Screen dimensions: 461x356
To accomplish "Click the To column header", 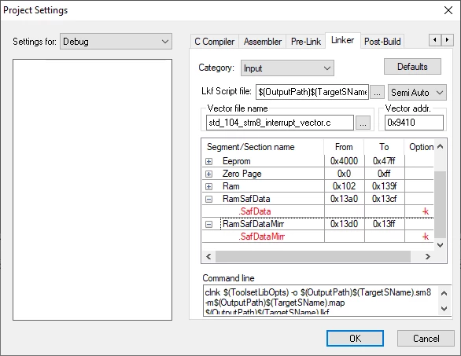I will pos(384,147).
